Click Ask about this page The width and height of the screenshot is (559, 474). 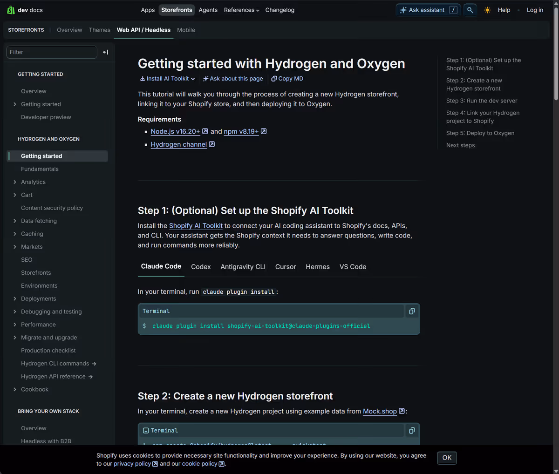tap(233, 79)
